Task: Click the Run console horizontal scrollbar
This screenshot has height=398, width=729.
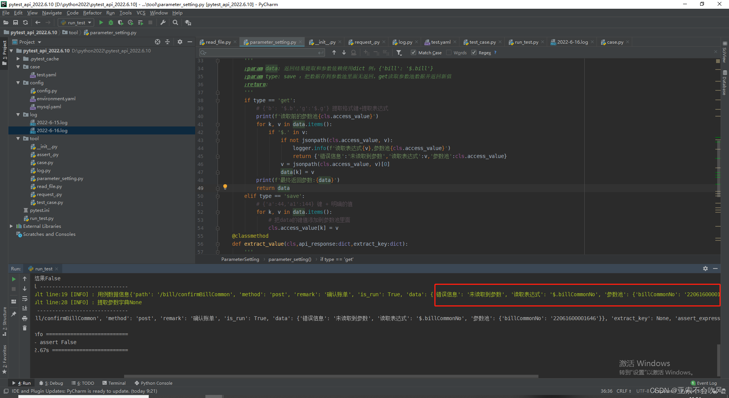Action: 331,376
